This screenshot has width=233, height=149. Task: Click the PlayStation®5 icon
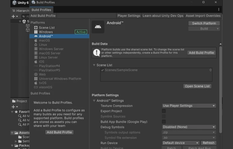pos(36,70)
